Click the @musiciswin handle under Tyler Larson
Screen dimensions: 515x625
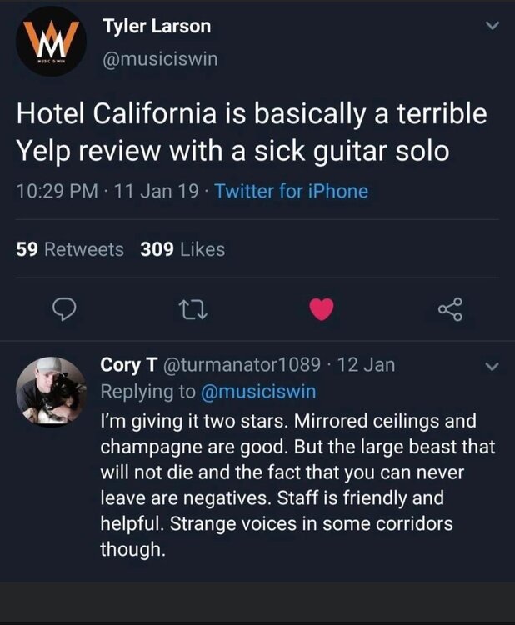click(160, 59)
